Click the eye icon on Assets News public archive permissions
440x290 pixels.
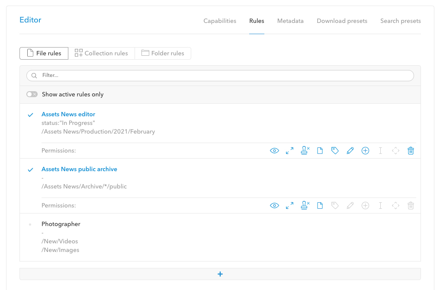click(274, 205)
